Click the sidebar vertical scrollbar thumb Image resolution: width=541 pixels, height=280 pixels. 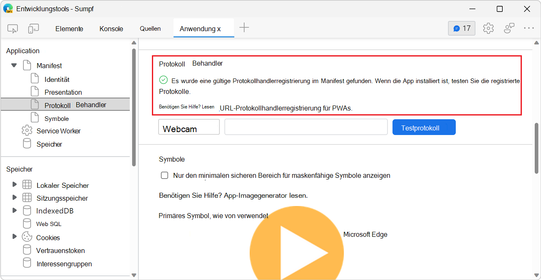pos(134,107)
